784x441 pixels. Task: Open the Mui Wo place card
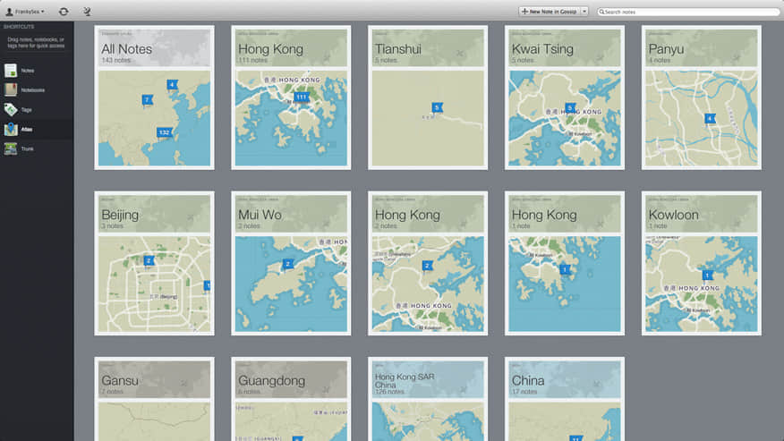click(x=290, y=263)
